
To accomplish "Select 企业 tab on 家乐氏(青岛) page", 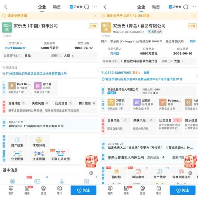I will (141, 7).
